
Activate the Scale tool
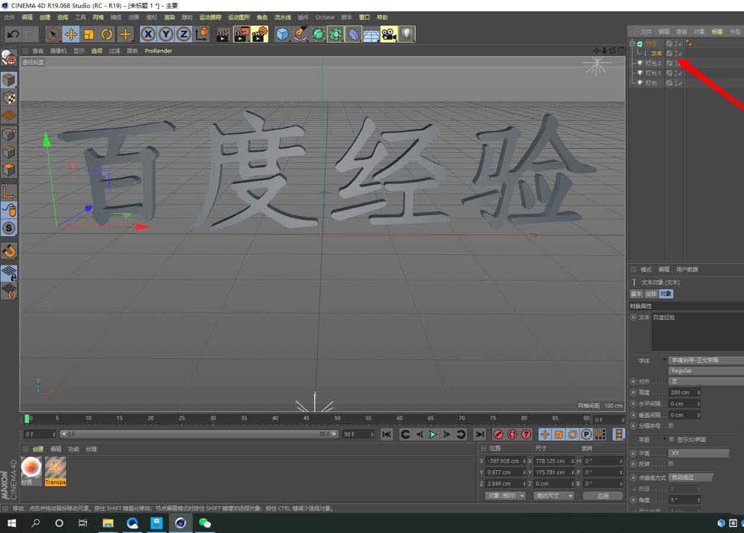pyautogui.click(x=89, y=34)
